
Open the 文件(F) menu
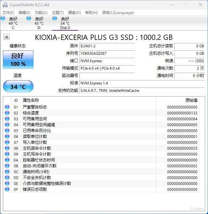click(8, 13)
